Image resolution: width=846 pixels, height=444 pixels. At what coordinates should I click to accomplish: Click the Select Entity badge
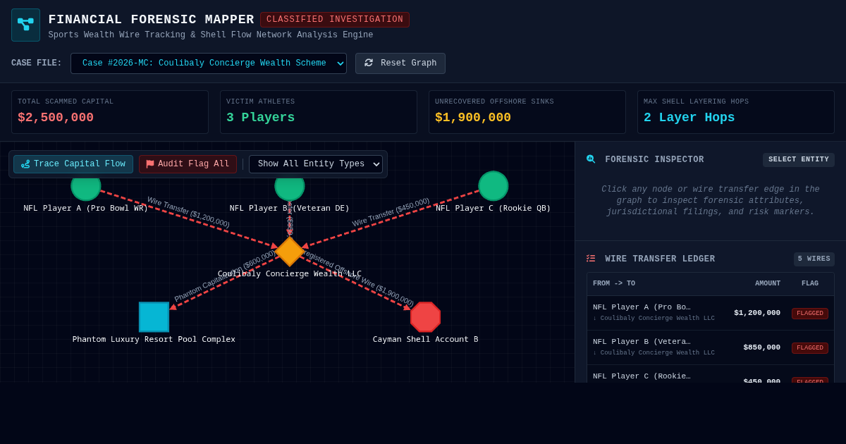point(799,160)
